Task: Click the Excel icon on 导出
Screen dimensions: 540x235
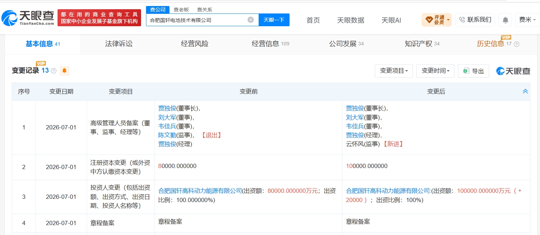Action: click(x=466, y=71)
